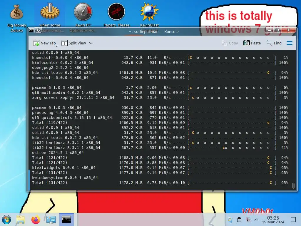Image resolution: width=301 pixels, height=226 pixels.
Task: Click the Split View button
Action: coord(73,43)
